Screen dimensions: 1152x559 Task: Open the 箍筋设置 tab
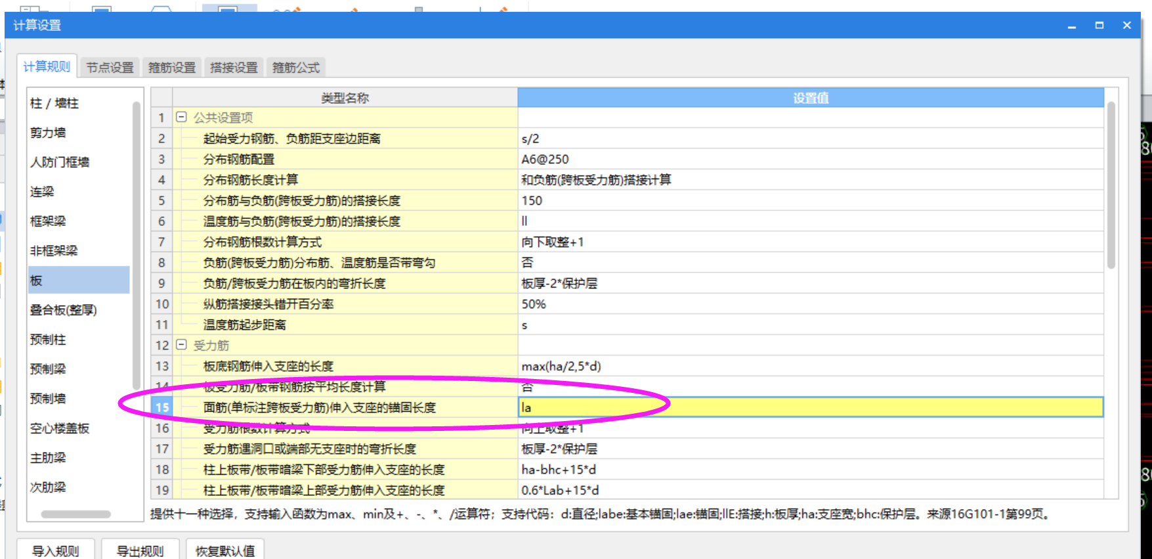[172, 68]
